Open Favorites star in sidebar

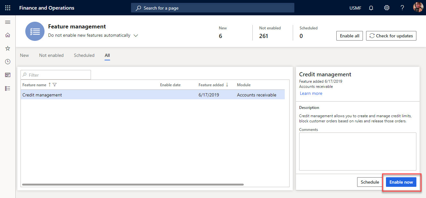coord(8,48)
